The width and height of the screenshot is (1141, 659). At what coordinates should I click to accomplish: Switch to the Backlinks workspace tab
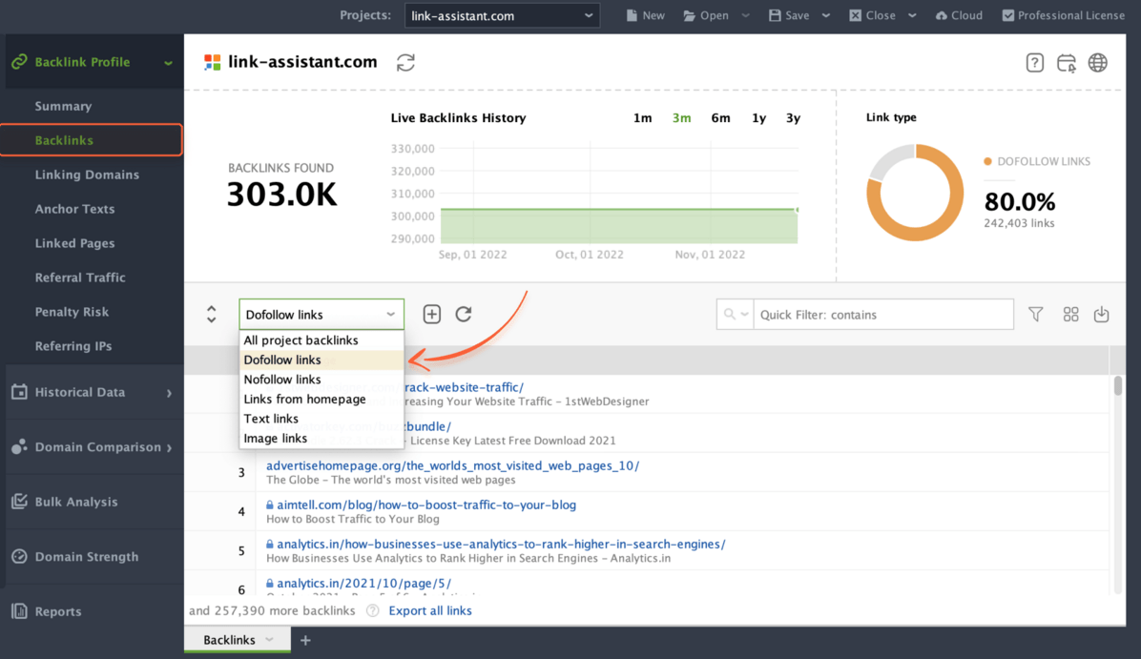(229, 640)
